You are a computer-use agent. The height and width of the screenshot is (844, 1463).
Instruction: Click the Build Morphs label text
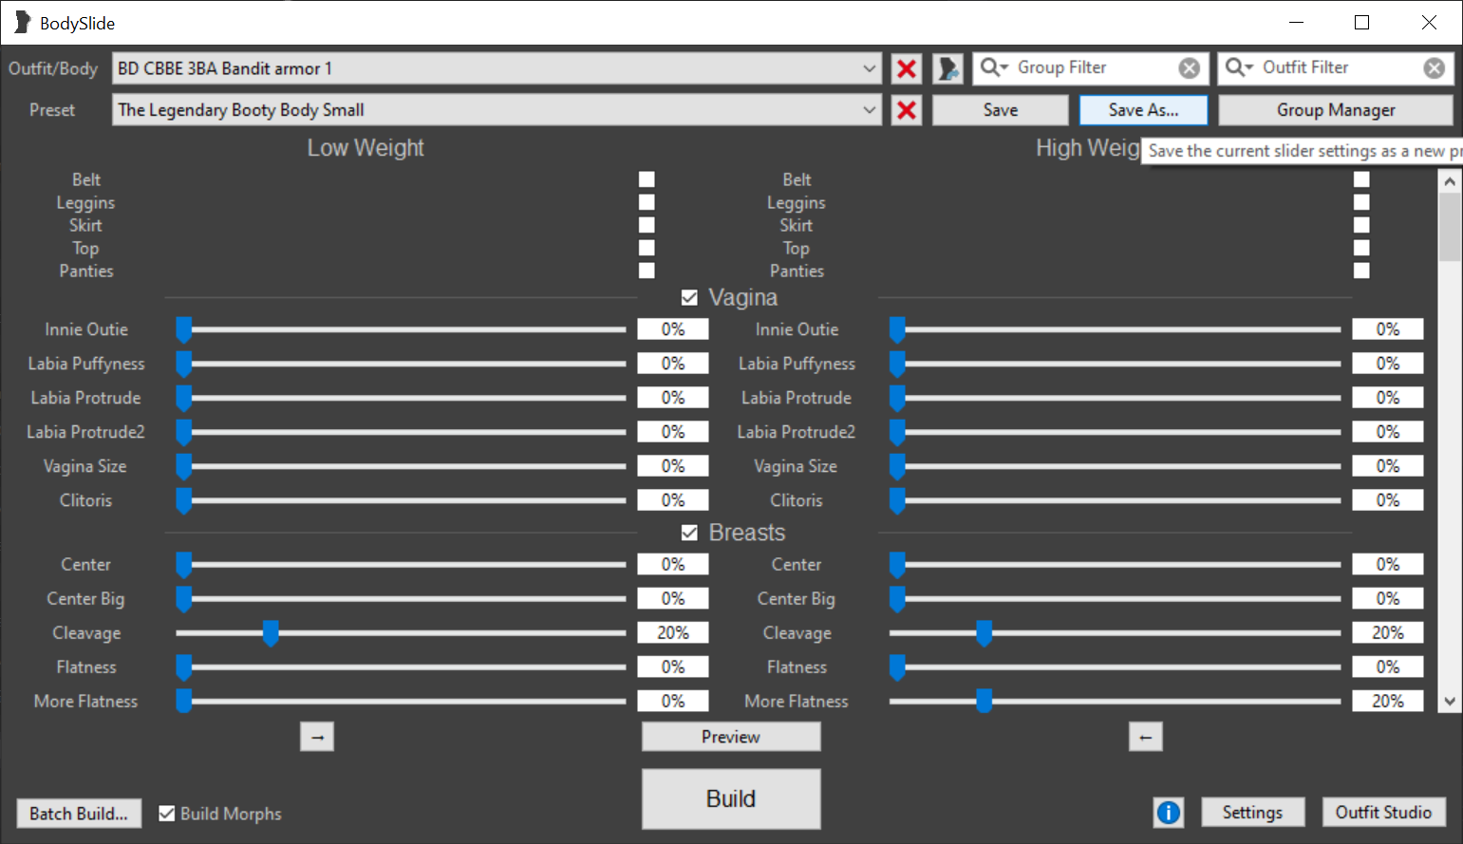231,814
